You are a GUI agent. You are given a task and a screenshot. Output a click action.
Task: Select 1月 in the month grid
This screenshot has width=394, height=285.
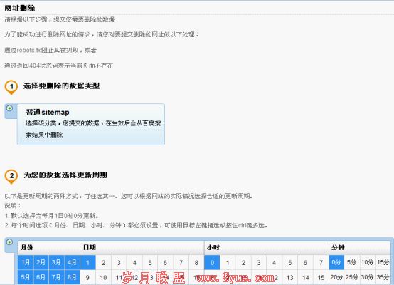click(26, 262)
